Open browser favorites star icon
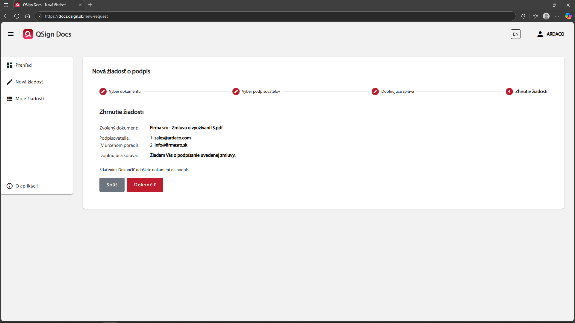The image size is (575, 323). coord(535,16)
